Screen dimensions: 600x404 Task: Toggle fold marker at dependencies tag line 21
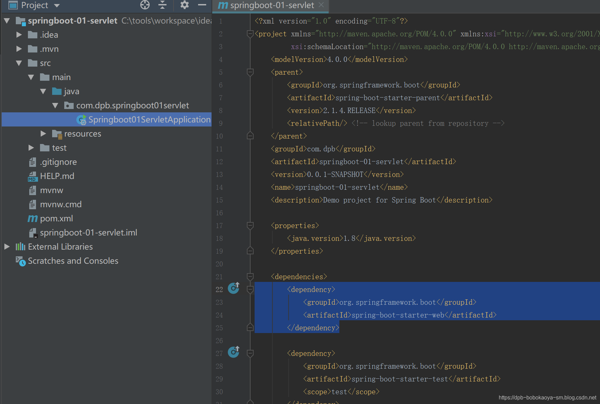(x=250, y=277)
